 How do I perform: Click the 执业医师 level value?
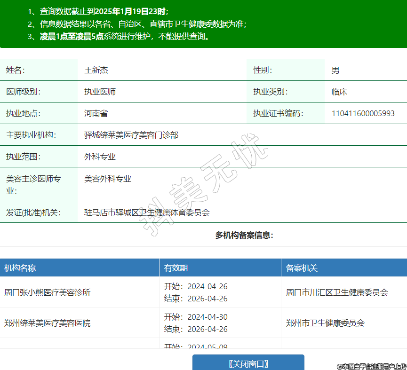pyautogui.click(x=100, y=92)
